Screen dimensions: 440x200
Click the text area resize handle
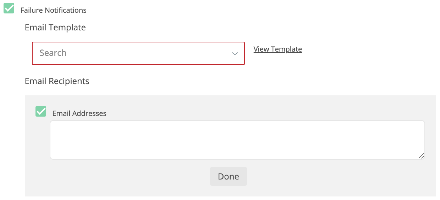pyautogui.click(x=421, y=156)
